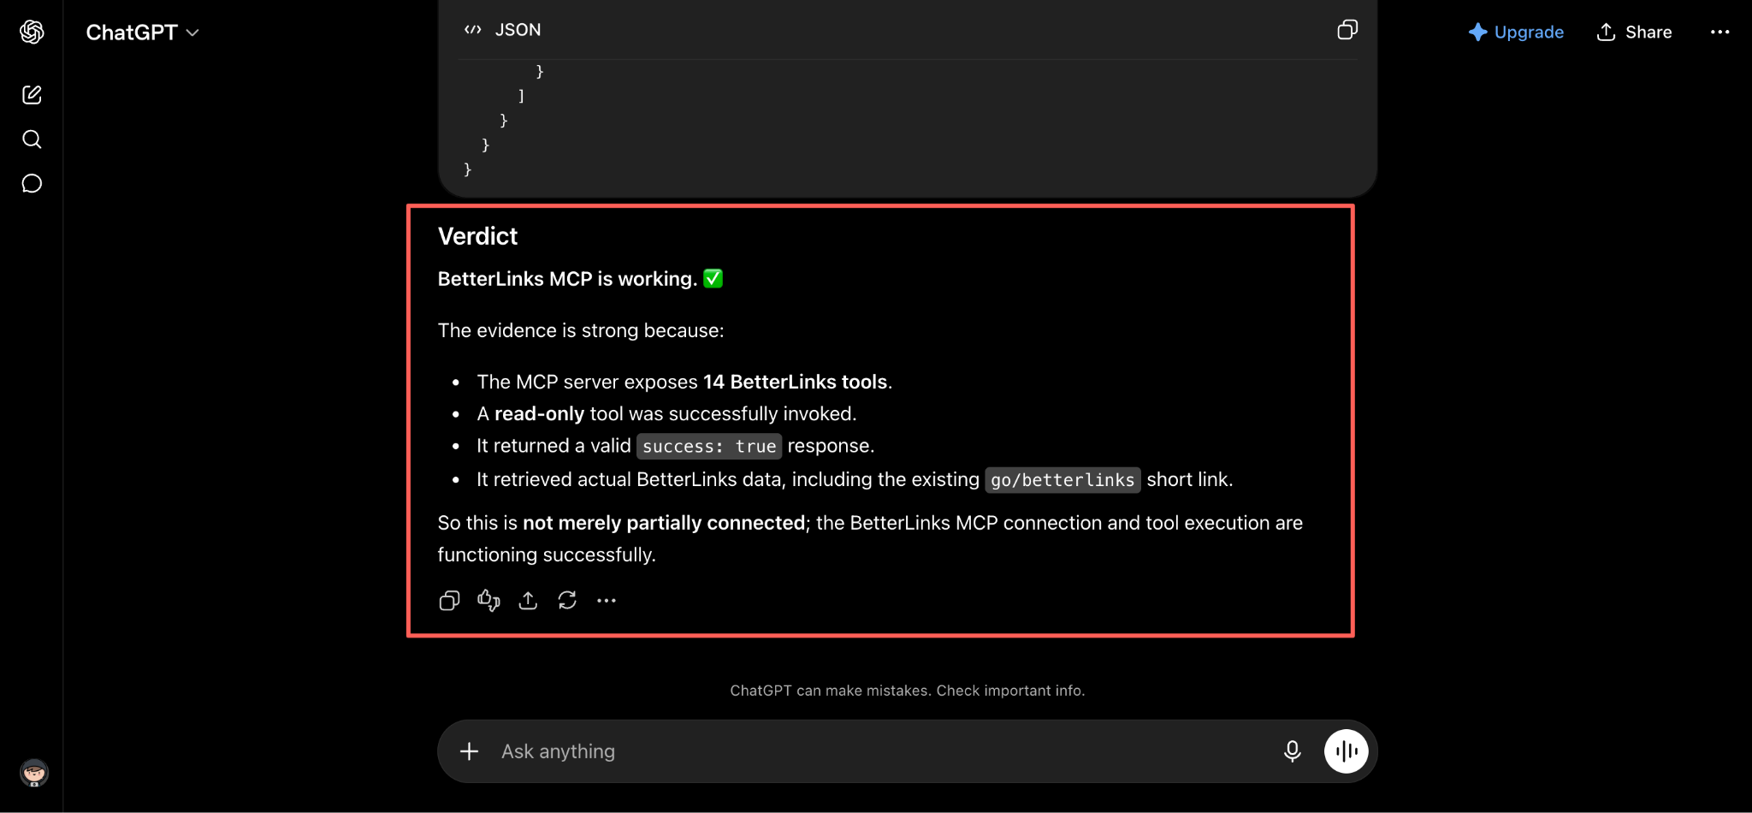Focus the Ask anything input field
The image size is (1752, 813).
(881, 751)
